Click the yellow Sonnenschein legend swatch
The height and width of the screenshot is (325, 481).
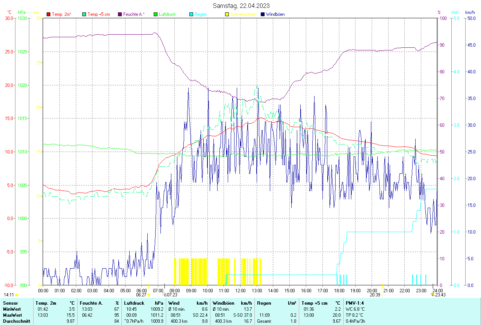[x=227, y=14]
